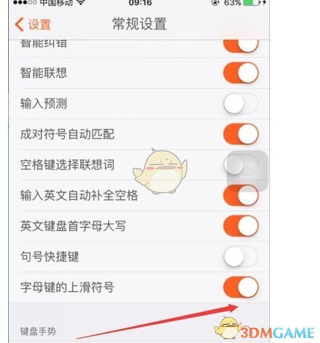Tap the back chevron next to 设置
Image resolution: width=320 pixels, height=343 pixels.
click(x=19, y=24)
